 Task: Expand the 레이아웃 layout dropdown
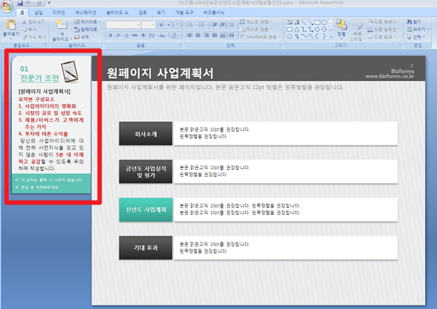87,22
